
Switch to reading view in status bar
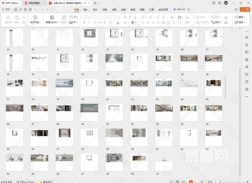pos(184,182)
